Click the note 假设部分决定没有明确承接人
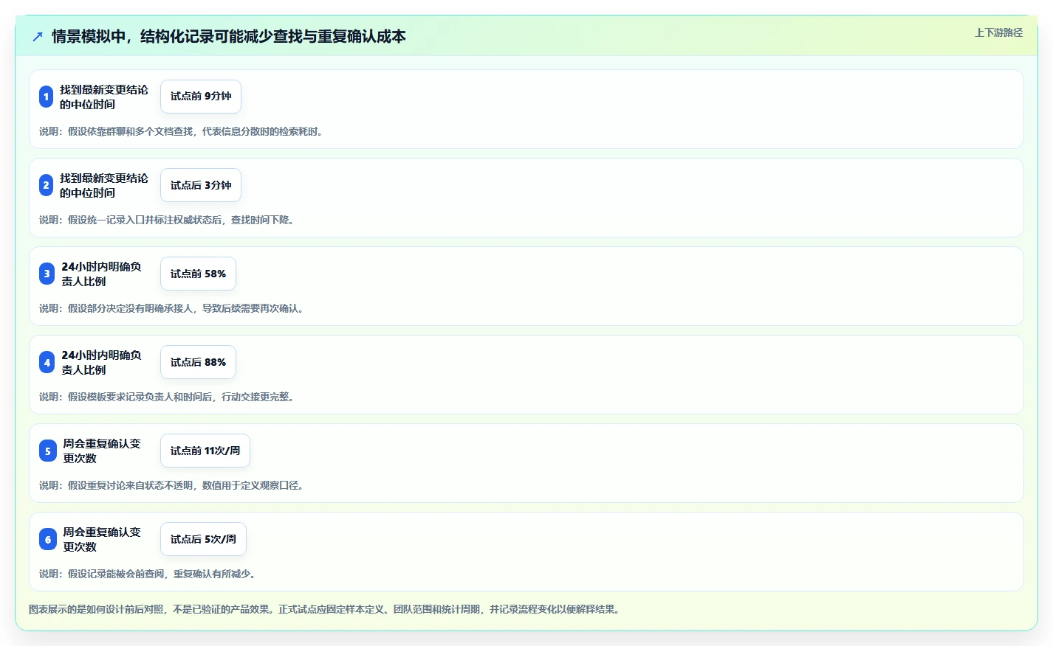 pos(171,308)
